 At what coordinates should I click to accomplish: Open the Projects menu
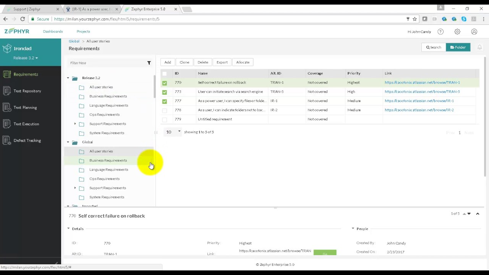(83, 31)
